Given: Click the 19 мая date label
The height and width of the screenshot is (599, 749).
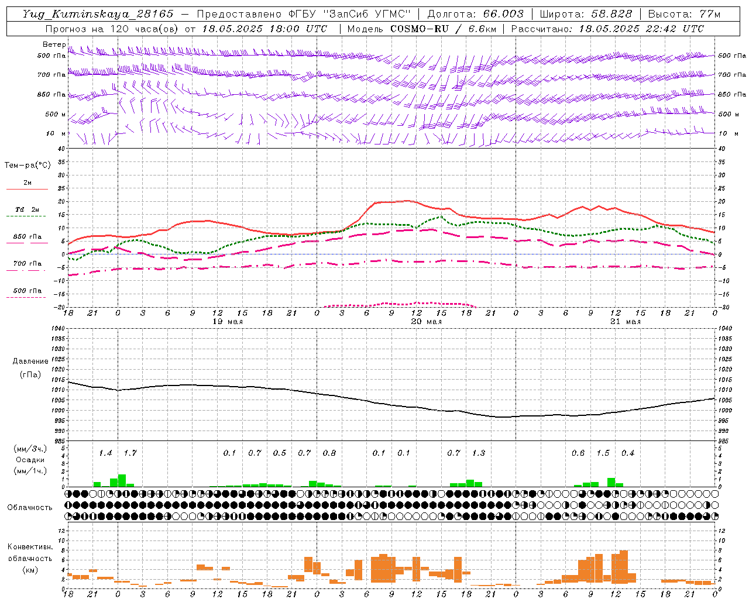Looking at the screenshot, I should click(x=226, y=322).
